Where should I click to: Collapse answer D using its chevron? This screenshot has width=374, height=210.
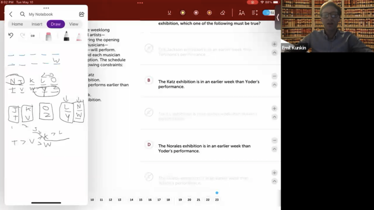(274, 149)
